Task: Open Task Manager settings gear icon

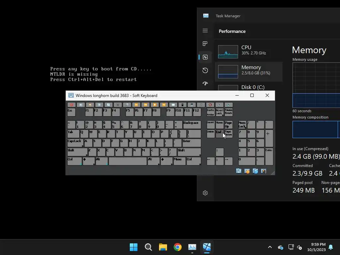Action: point(205,193)
